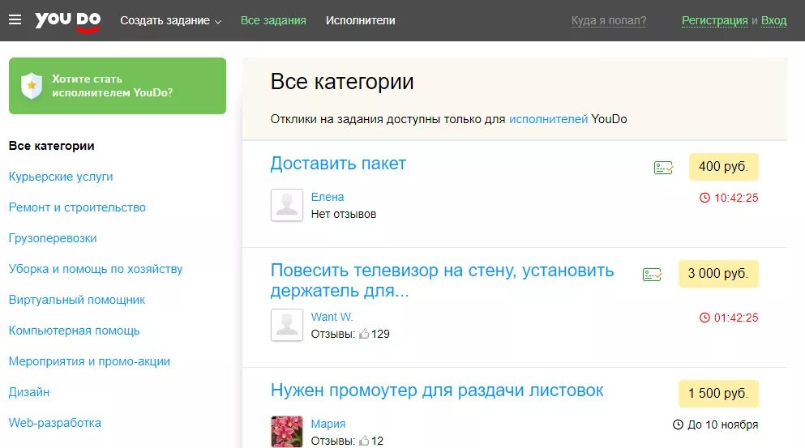The height and width of the screenshot is (448, 805).
Task: Click the До 10 ноября deadline text
Action: [722, 425]
